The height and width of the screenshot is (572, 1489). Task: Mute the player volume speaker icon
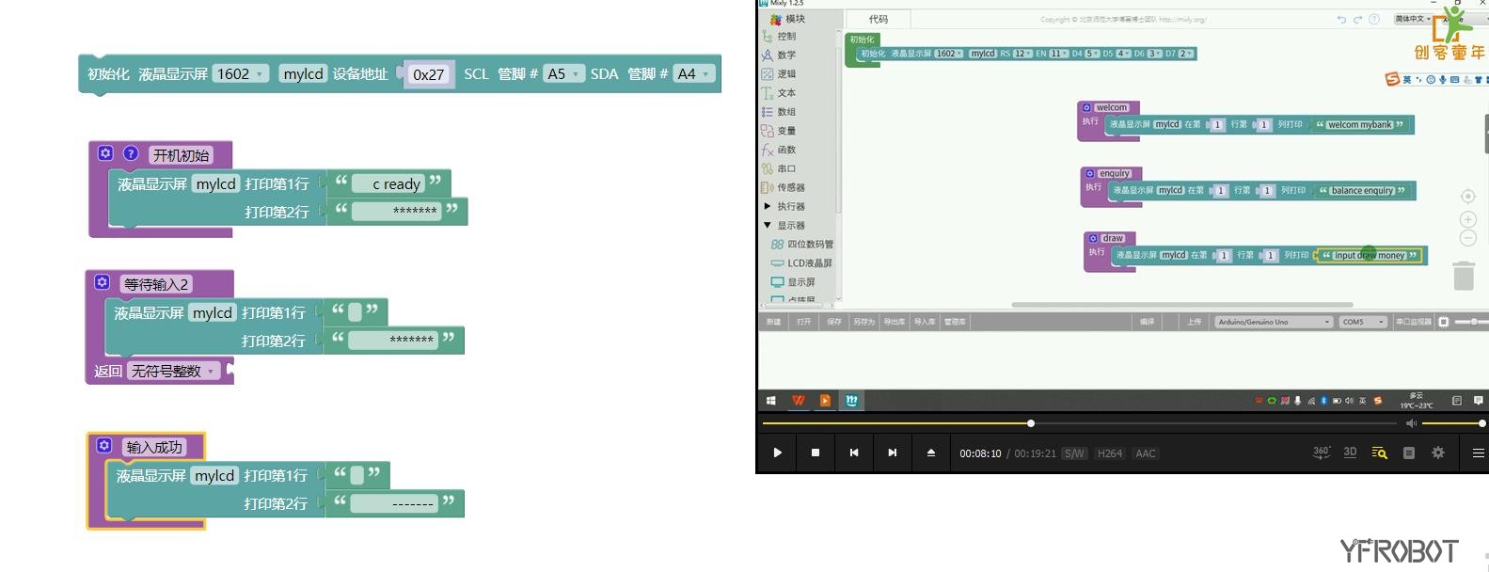[x=1411, y=423]
